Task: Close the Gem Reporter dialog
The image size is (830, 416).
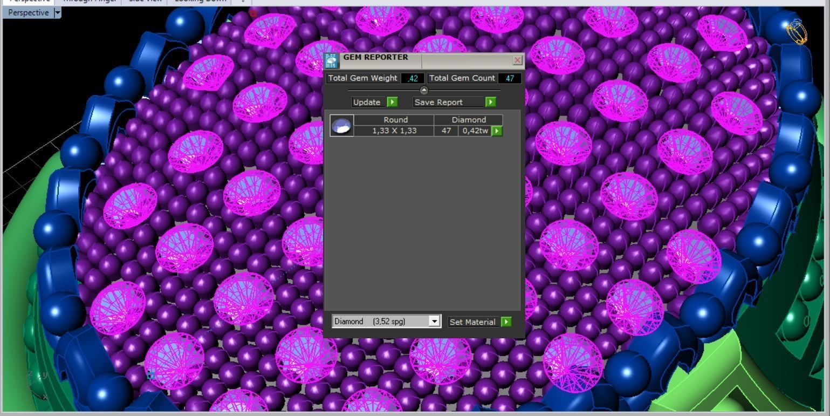Action: coord(518,60)
